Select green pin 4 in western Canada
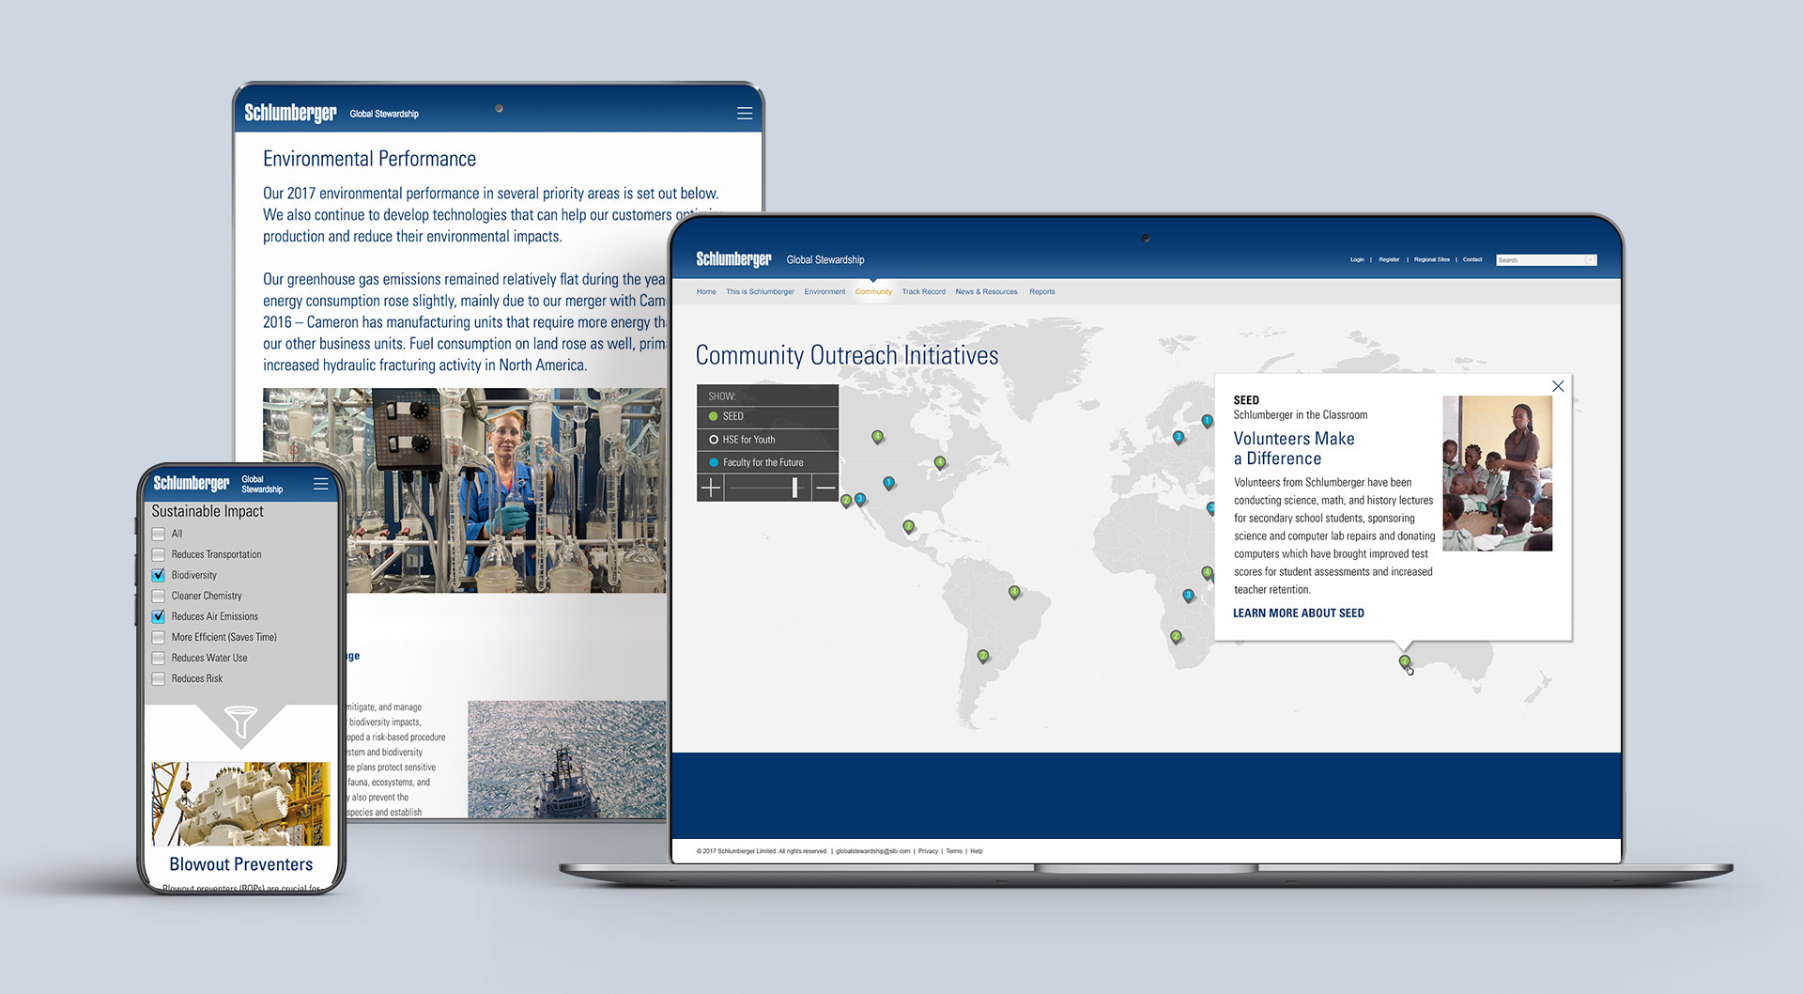 click(x=877, y=437)
